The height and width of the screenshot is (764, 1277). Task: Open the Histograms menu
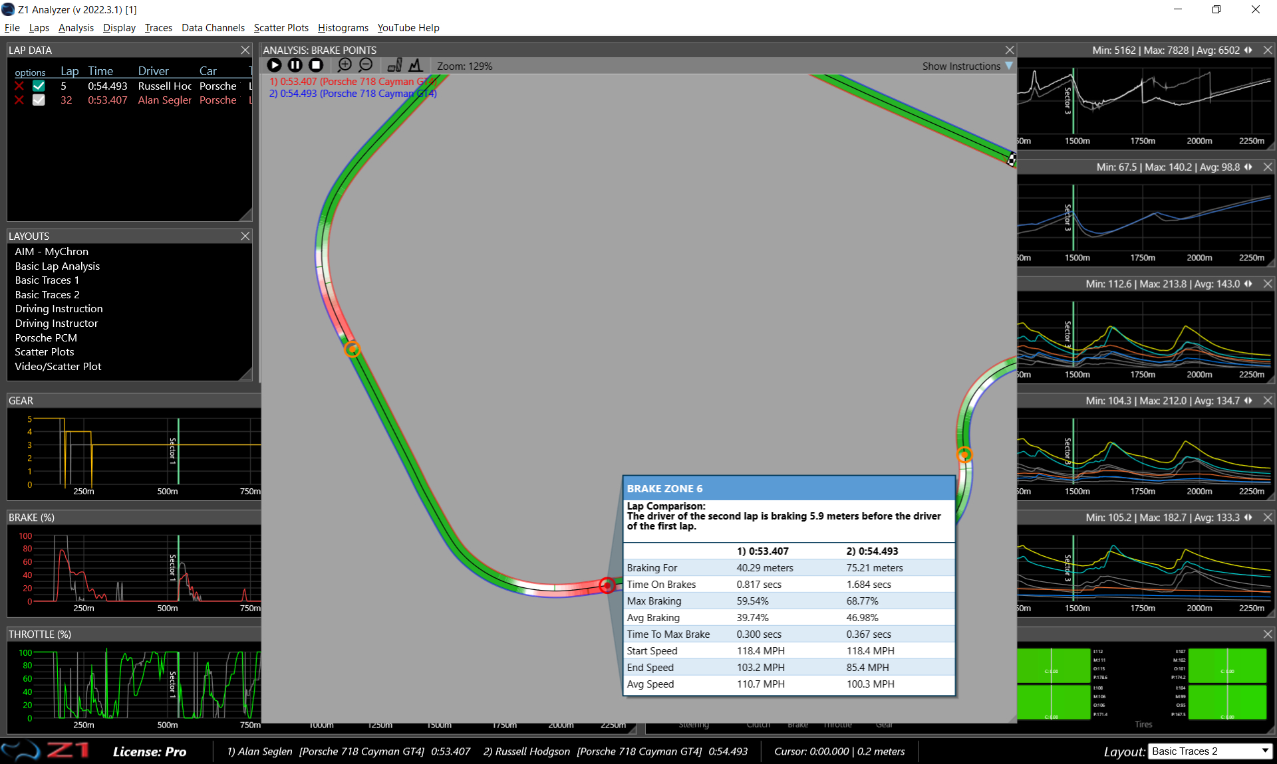pyautogui.click(x=343, y=28)
